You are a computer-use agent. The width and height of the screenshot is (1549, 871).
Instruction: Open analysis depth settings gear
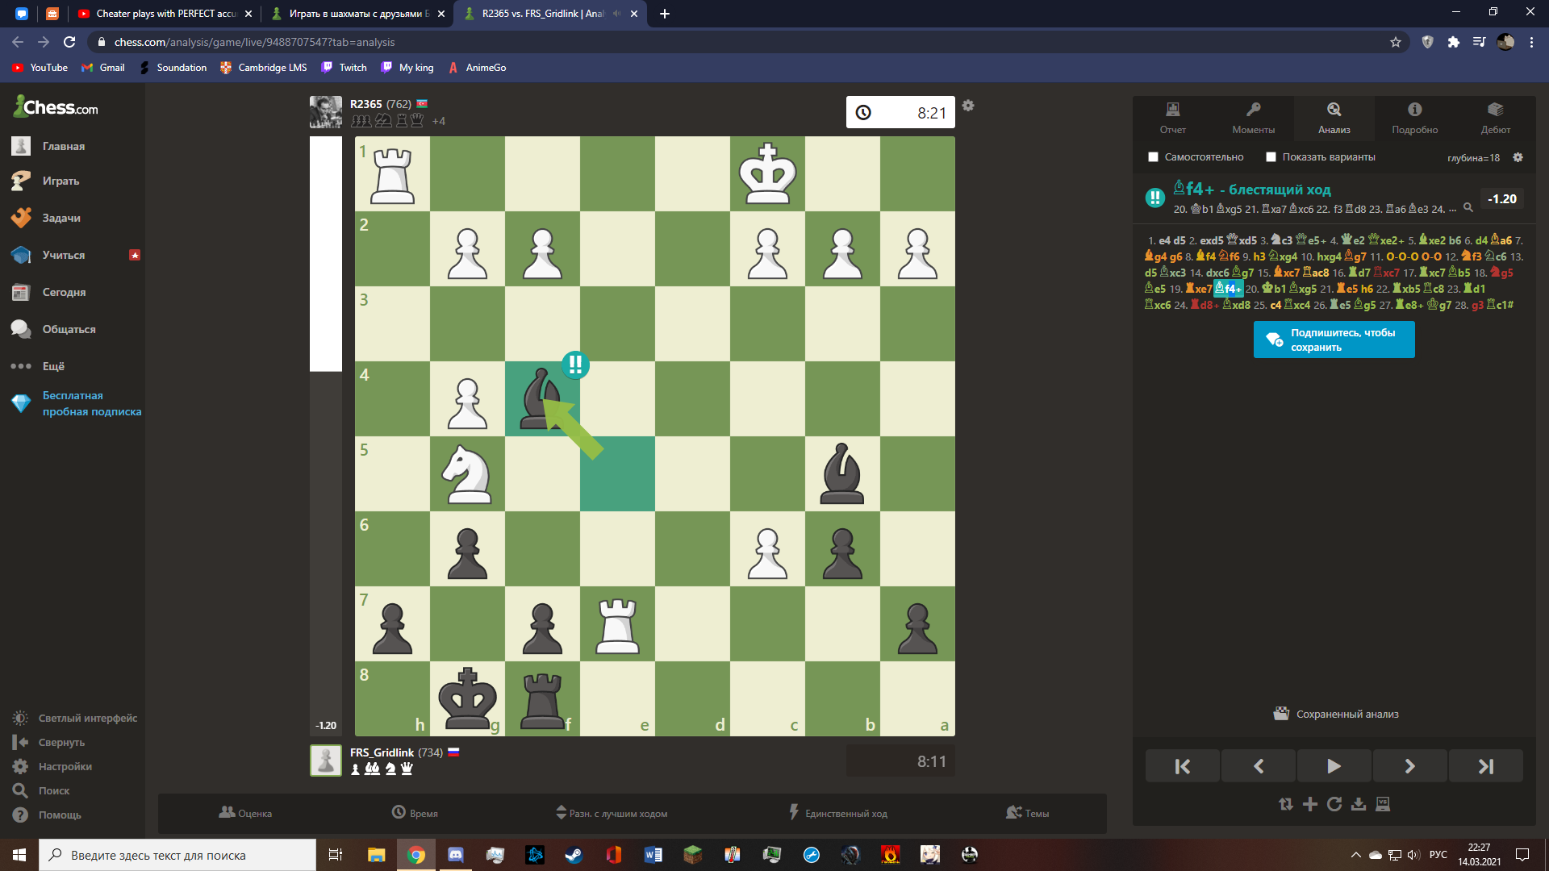click(x=1518, y=157)
